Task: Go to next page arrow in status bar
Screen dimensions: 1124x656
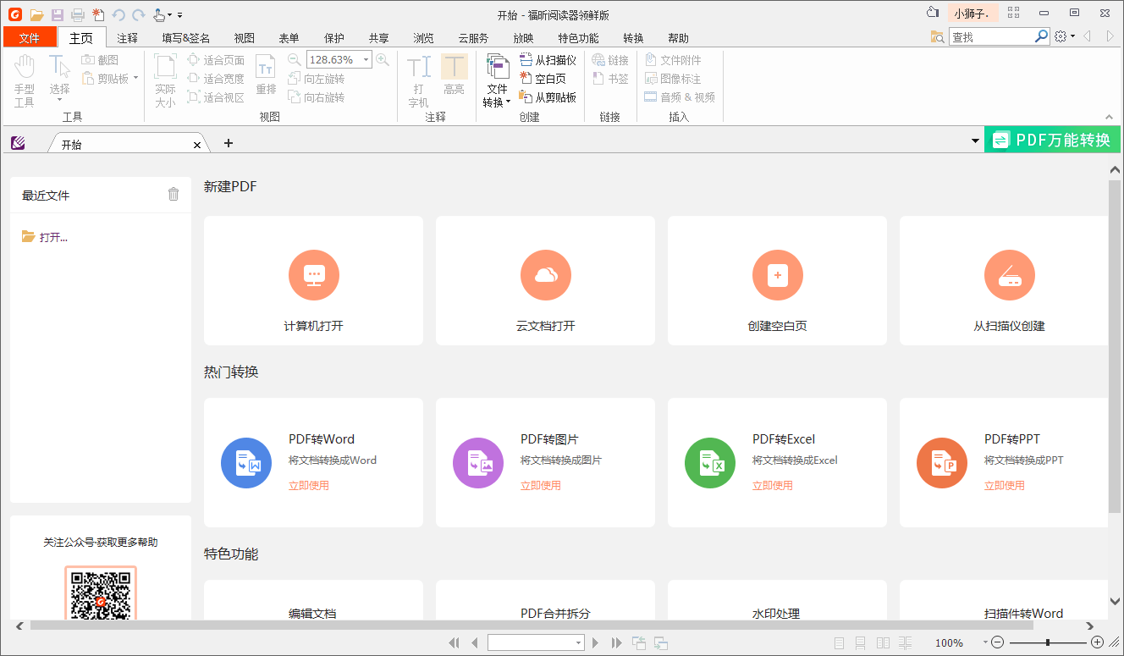Action: pyautogui.click(x=596, y=643)
